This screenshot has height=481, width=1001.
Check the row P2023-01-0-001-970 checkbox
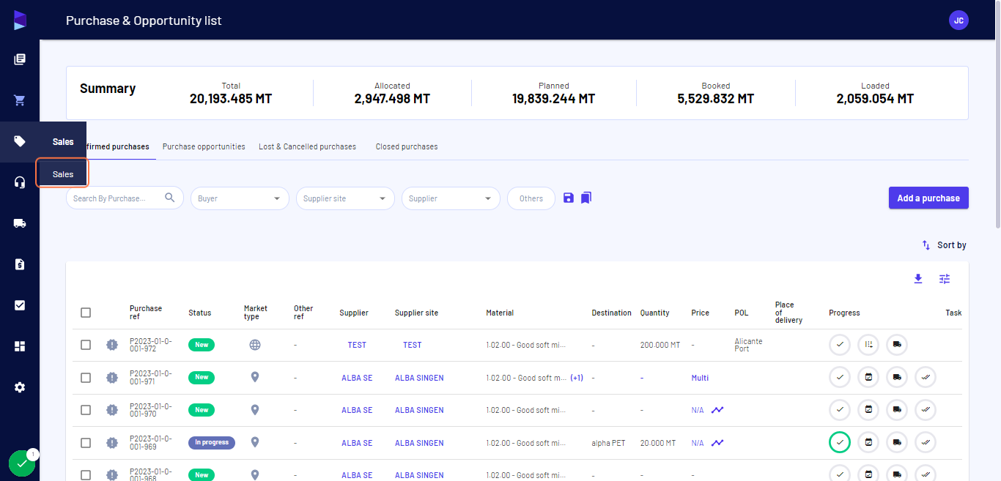click(86, 410)
